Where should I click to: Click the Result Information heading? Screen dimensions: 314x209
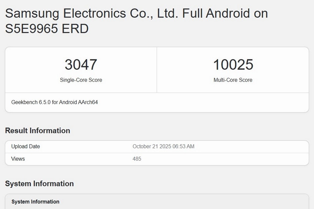(37, 131)
